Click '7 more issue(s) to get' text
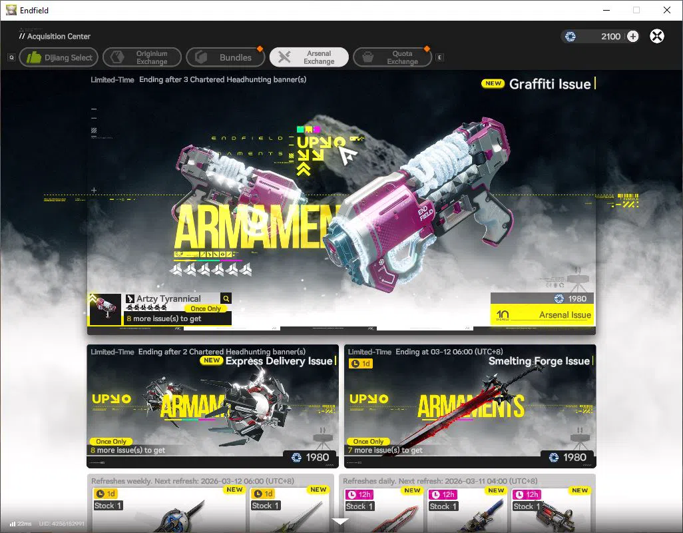 click(385, 450)
